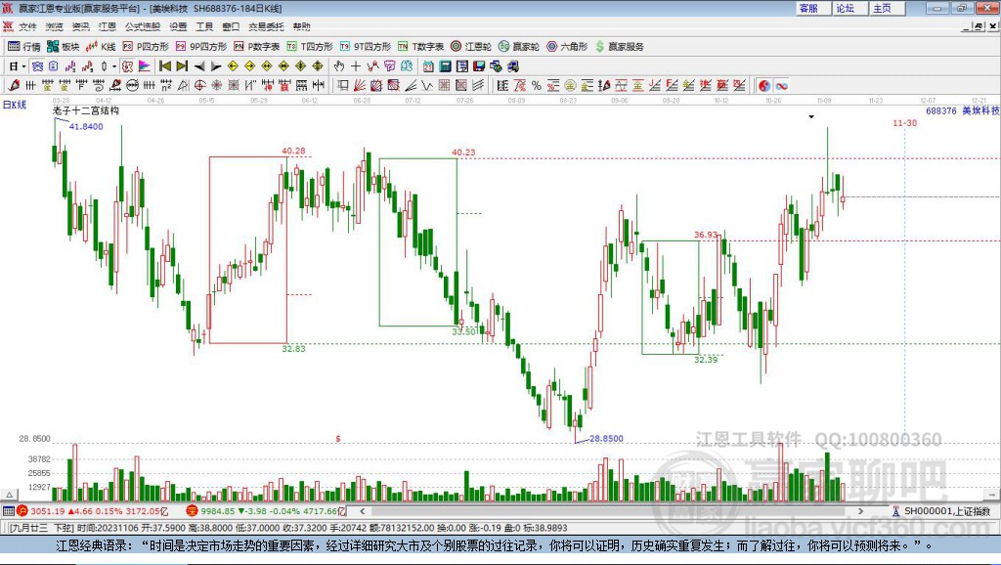Image resolution: width=1001 pixels, height=565 pixels.
Task: Jump to first bar with skip-back icon
Action: point(165,65)
